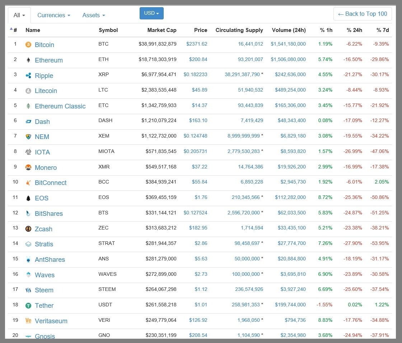402x343 pixels.
Task: Click the Stratis logo icon
Action: 28,244
